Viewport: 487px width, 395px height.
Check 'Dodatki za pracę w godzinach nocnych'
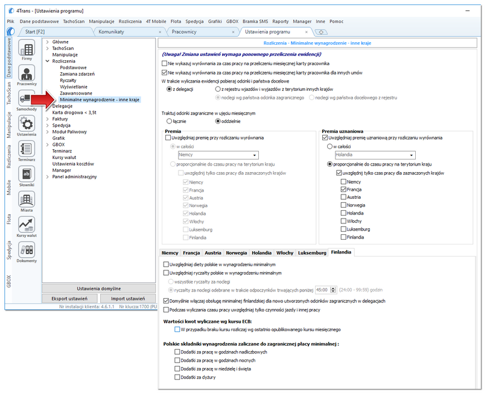point(177,360)
